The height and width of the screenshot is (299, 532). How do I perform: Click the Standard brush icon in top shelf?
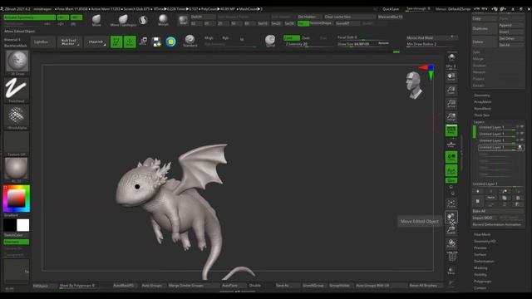(x=190, y=41)
